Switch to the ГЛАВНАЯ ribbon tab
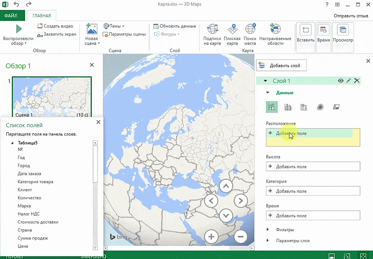The height and width of the screenshot is (259, 373). pos(41,16)
